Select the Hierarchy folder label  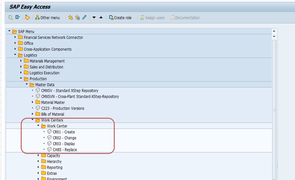coord(54,162)
